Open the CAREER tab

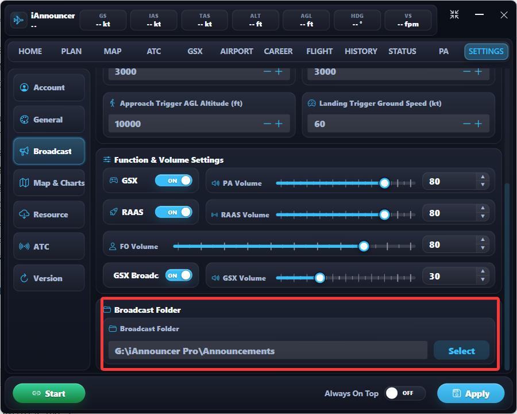tap(278, 52)
